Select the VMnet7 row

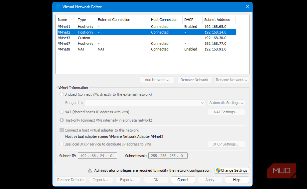(x=146, y=44)
